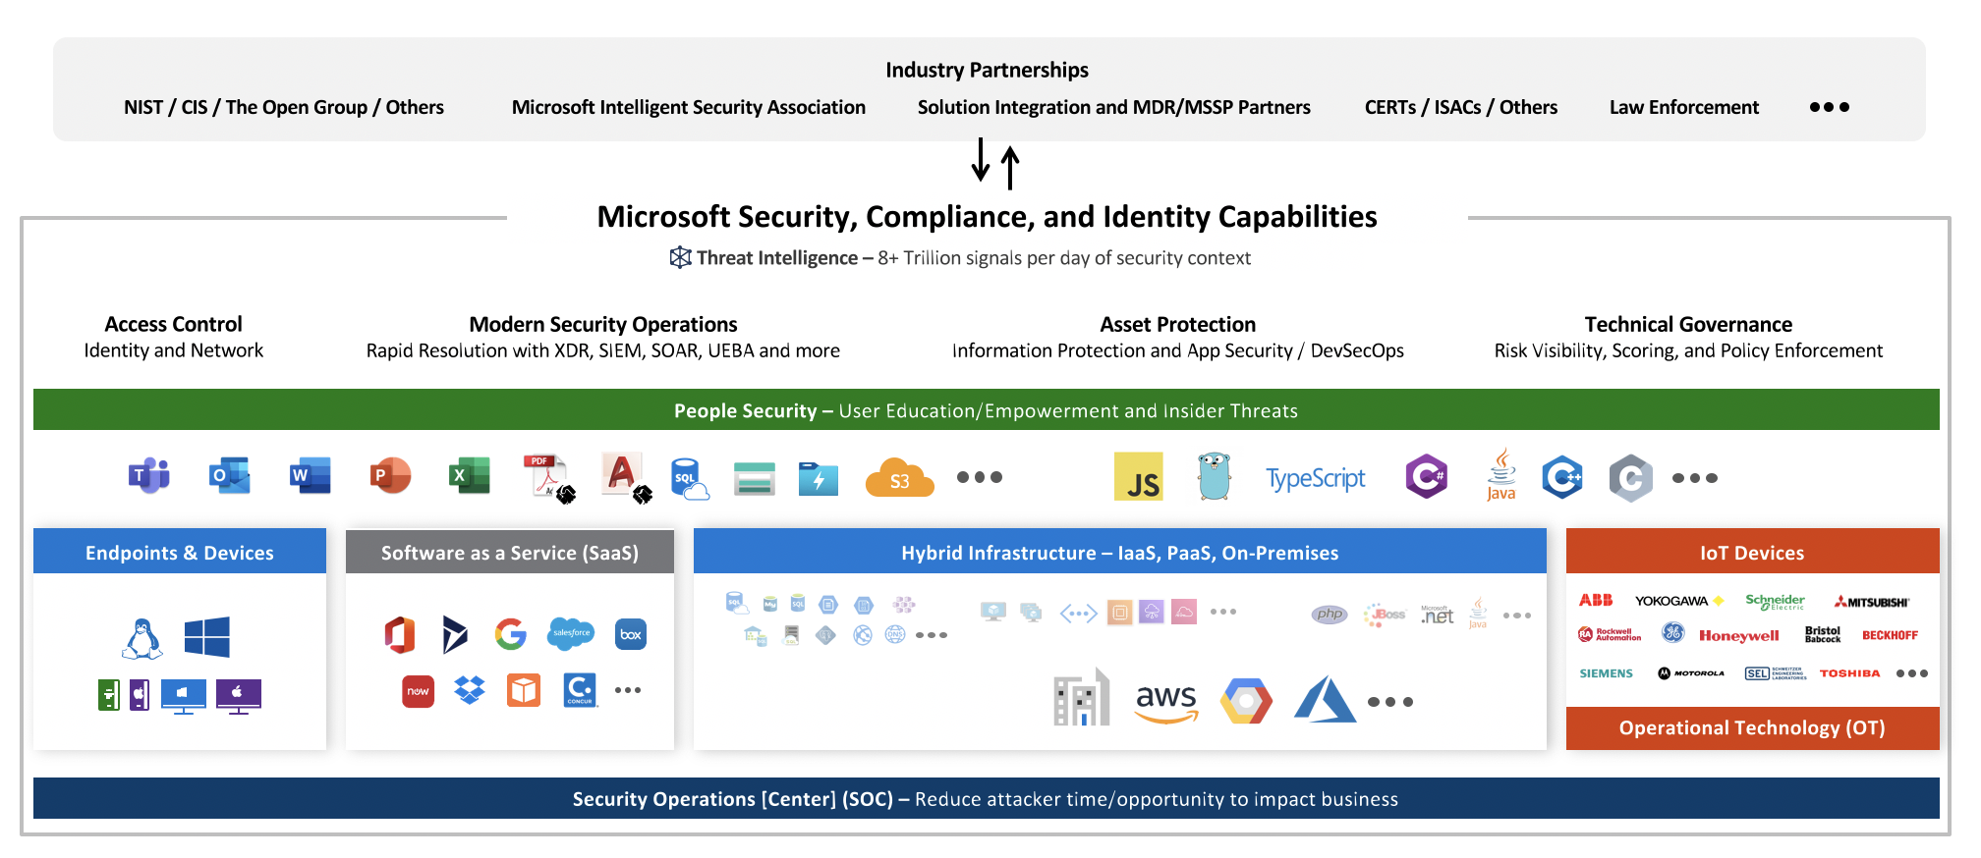
Task: Click the Windows logo icon
Action: click(207, 637)
